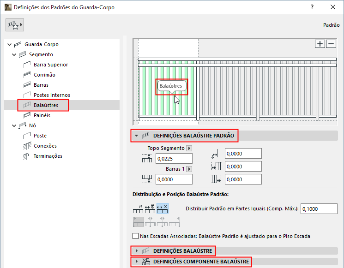344x268 pixels.
Task: Edit the bottom offset field under Barras 1
Action: pos(174,179)
